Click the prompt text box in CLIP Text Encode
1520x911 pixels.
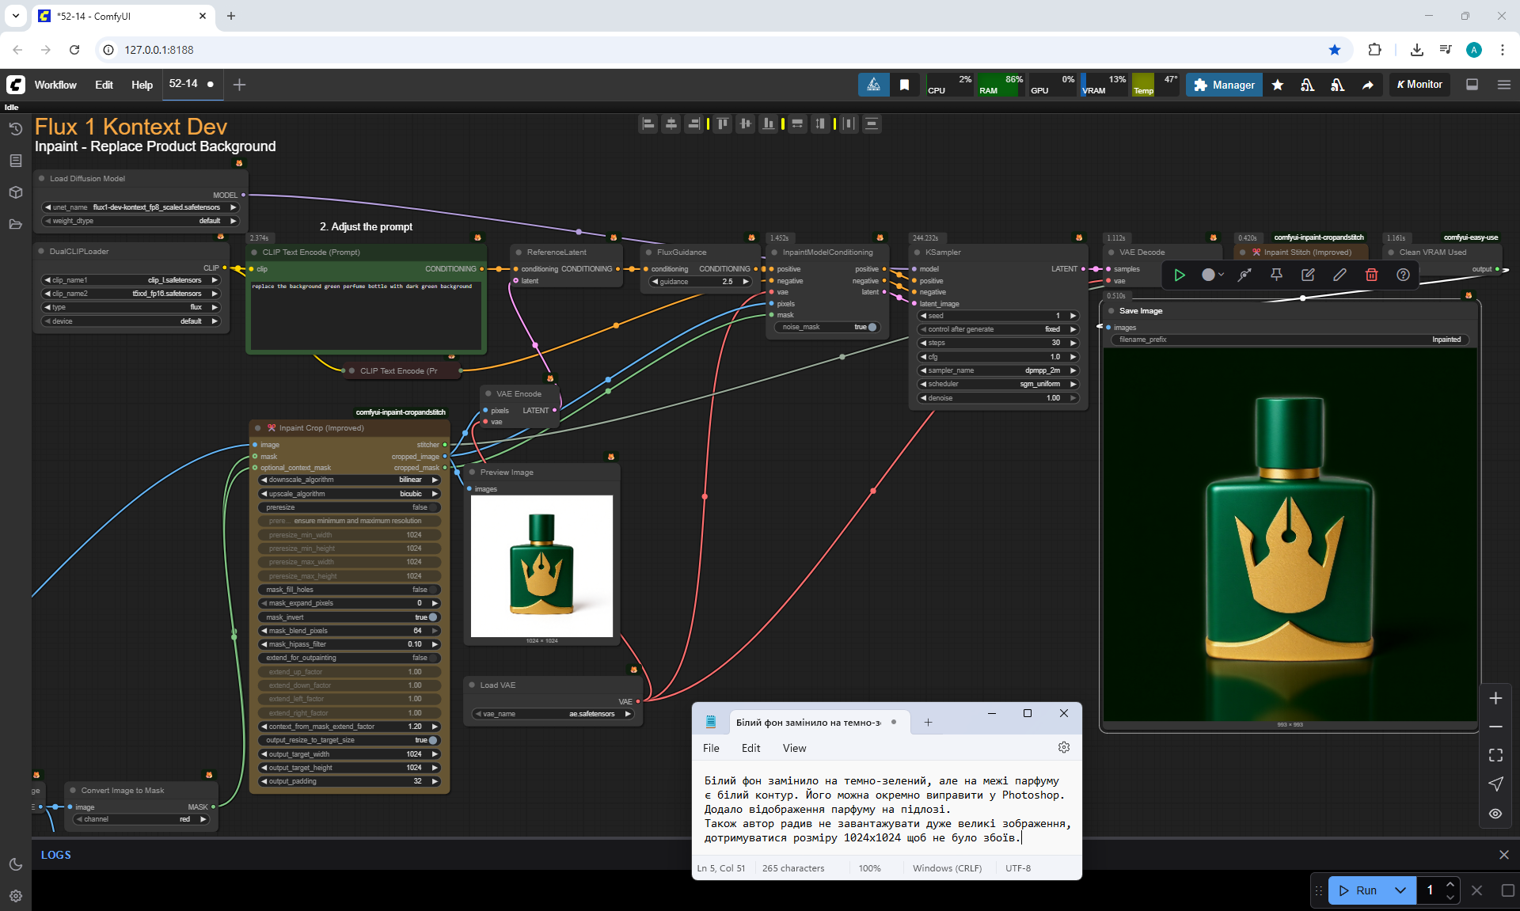click(366, 315)
